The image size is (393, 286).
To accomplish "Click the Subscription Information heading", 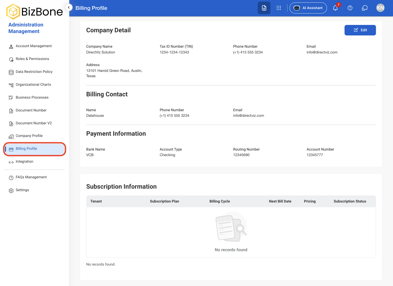I will [121, 186].
